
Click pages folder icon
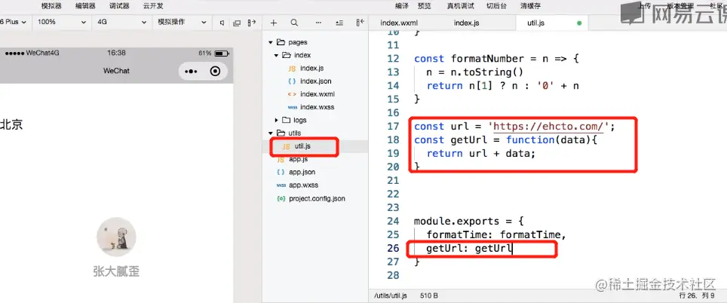(280, 42)
